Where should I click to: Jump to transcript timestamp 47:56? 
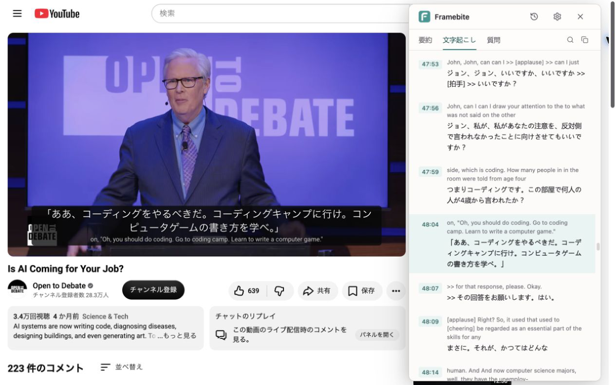point(430,108)
